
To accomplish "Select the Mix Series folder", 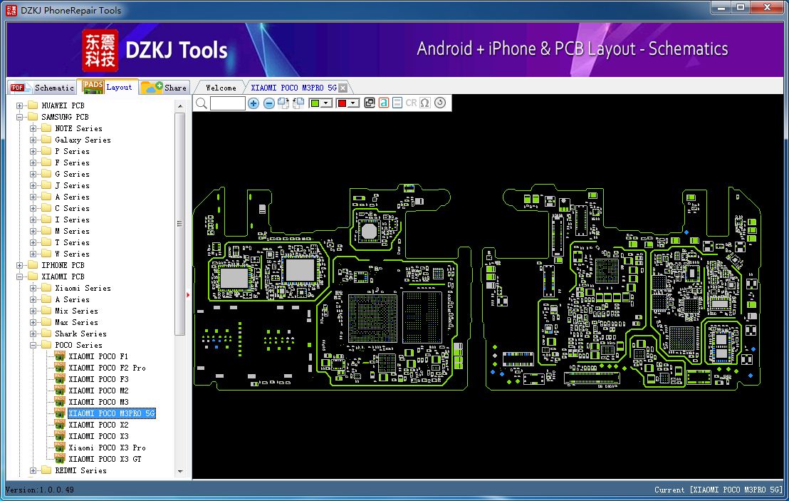I will [x=76, y=311].
